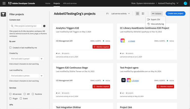This screenshot has width=190, height=109.
Task: Open the Actions menu button
Action: 157,14
